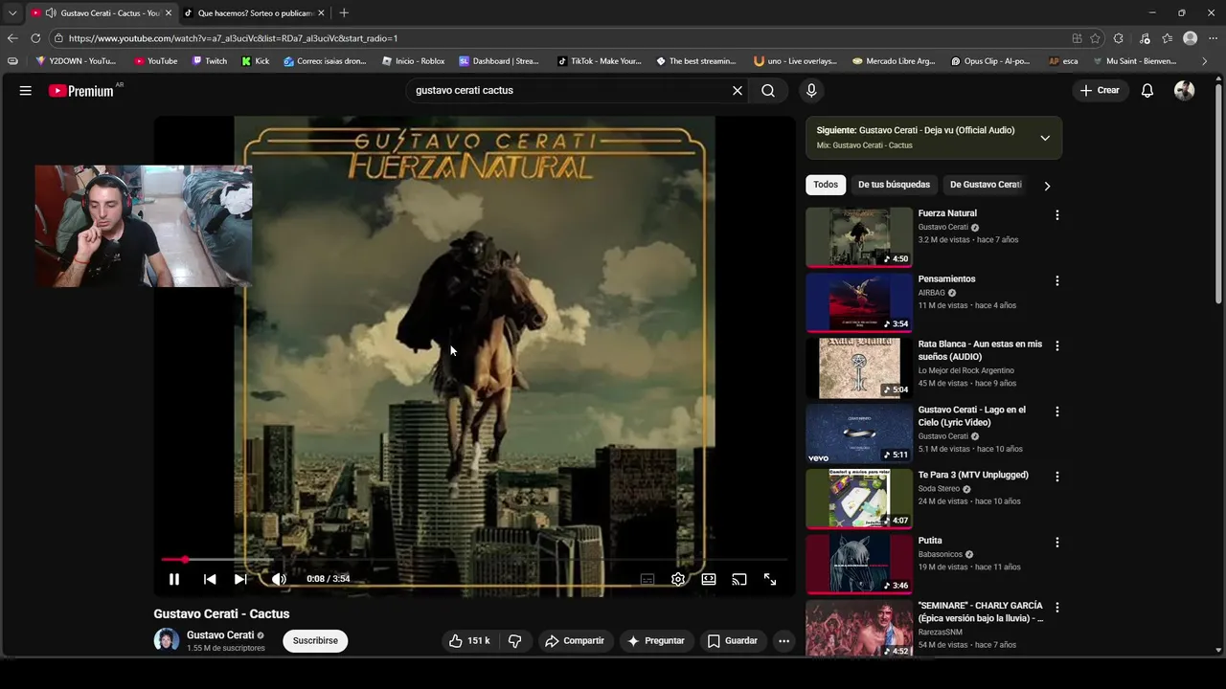The width and height of the screenshot is (1226, 689).
Task: Open Y2DOWN bookmark
Action: (x=76, y=61)
